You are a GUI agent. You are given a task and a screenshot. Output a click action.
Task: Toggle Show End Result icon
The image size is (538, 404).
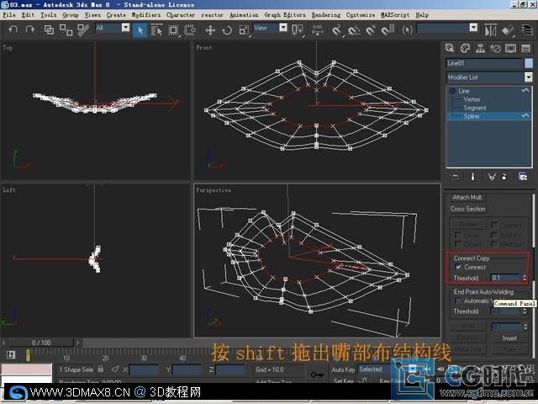tap(472, 177)
